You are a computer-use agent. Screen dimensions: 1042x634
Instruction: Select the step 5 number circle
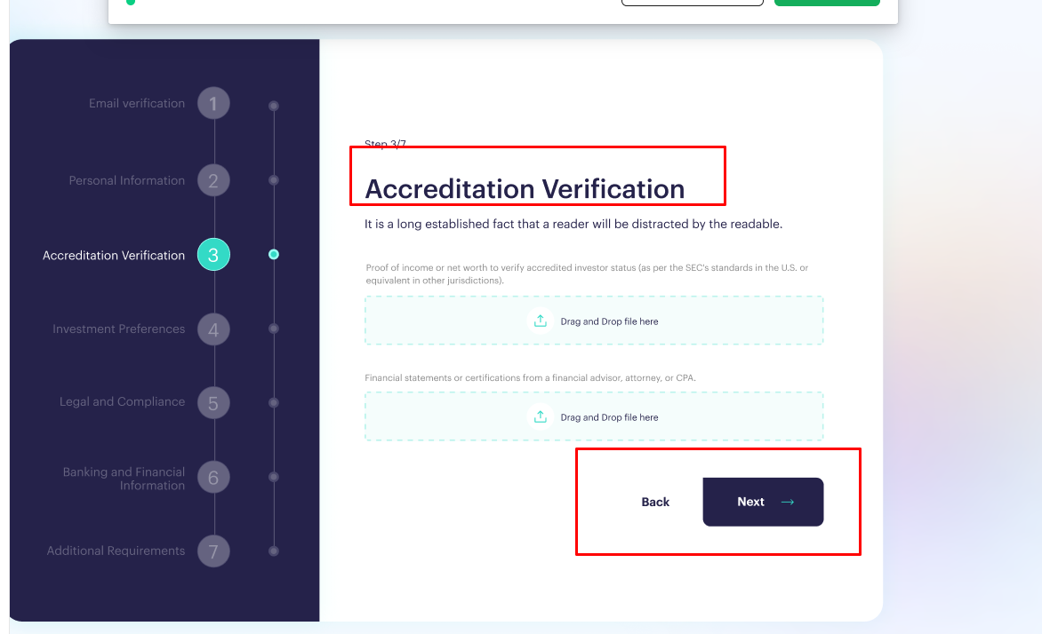pyautogui.click(x=213, y=403)
